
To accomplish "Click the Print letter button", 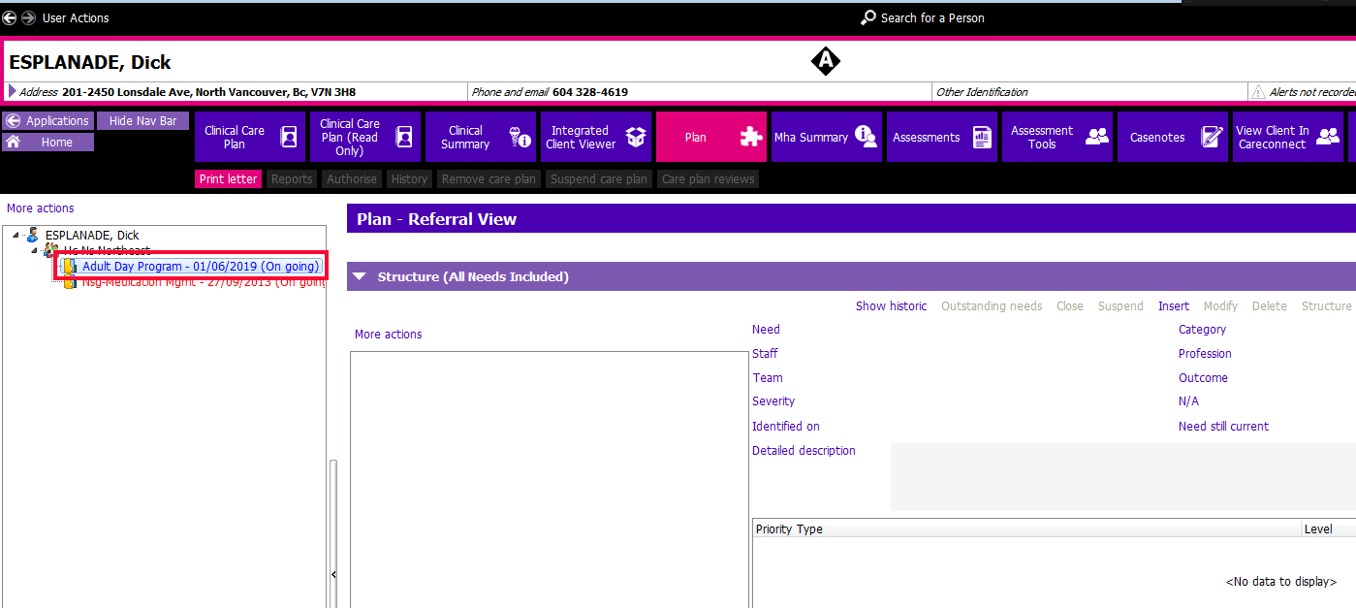I will point(229,179).
